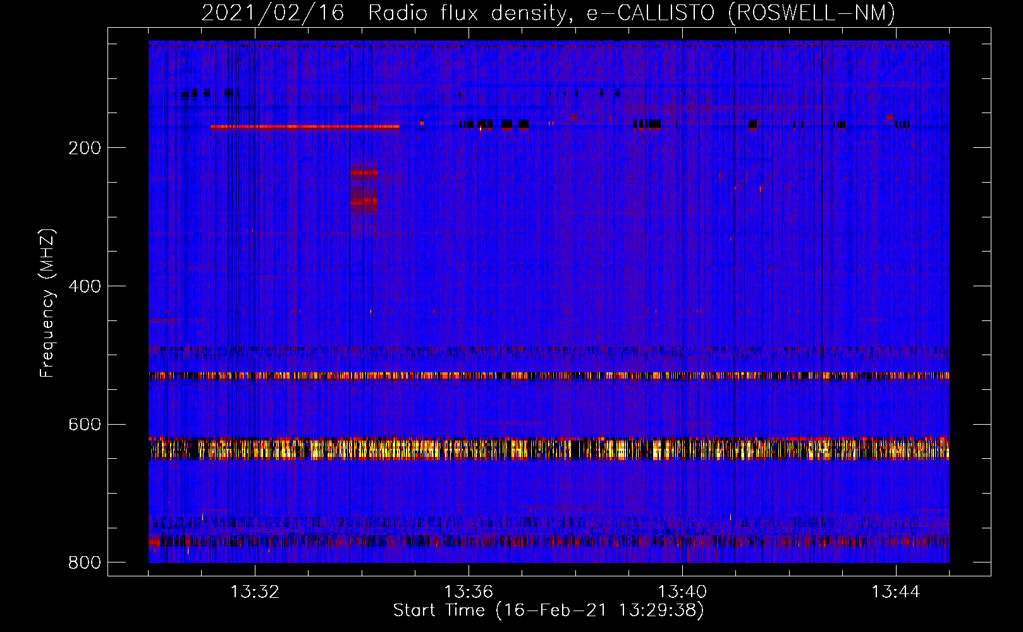
Task: Click the 800 frequency tick label
Action: 85,562
